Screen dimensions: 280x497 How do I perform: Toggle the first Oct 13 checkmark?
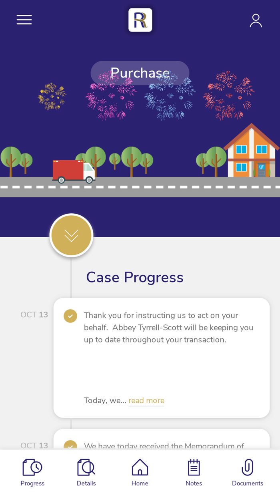pyautogui.click(x=70, y=316)
